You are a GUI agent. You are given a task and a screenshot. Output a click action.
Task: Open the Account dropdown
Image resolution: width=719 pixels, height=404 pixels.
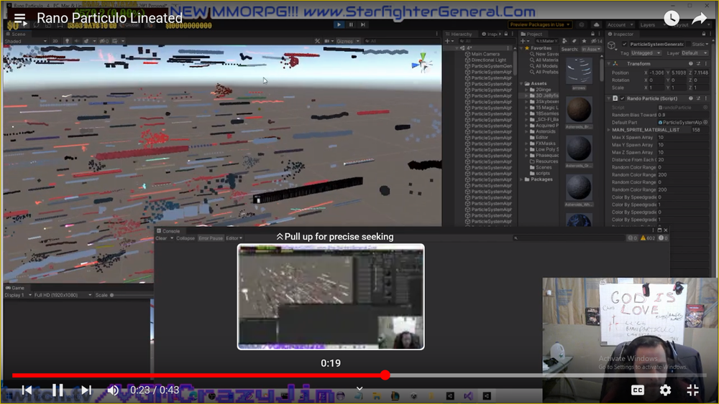point(620,24)
